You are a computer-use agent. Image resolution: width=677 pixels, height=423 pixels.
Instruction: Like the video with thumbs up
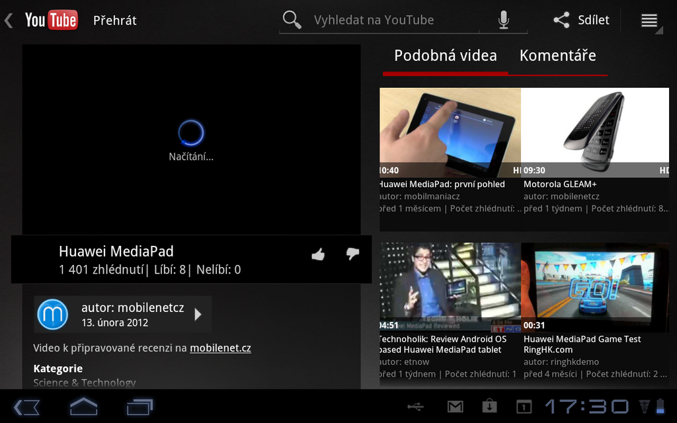[318, 255]
